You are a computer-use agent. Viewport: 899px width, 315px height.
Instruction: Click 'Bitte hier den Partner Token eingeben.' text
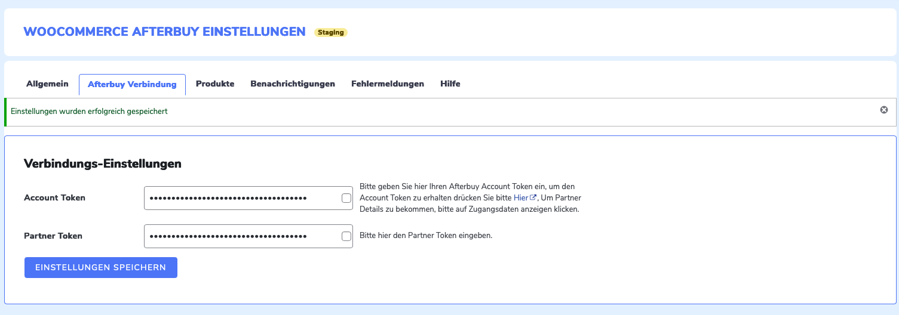click(426, 235)
